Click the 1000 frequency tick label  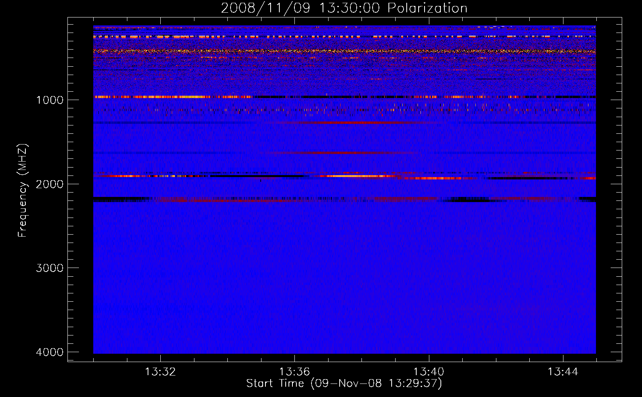[x=50, y=100]
